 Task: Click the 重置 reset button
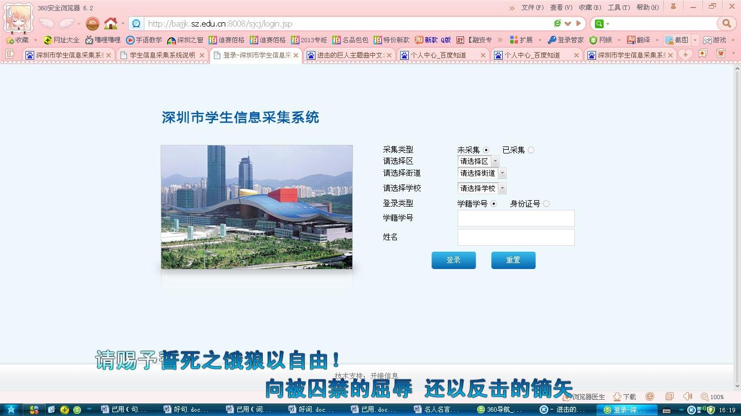(512, 260)
